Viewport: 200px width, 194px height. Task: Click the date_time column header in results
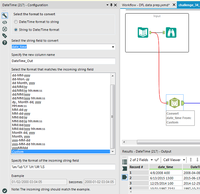(165, 167)
